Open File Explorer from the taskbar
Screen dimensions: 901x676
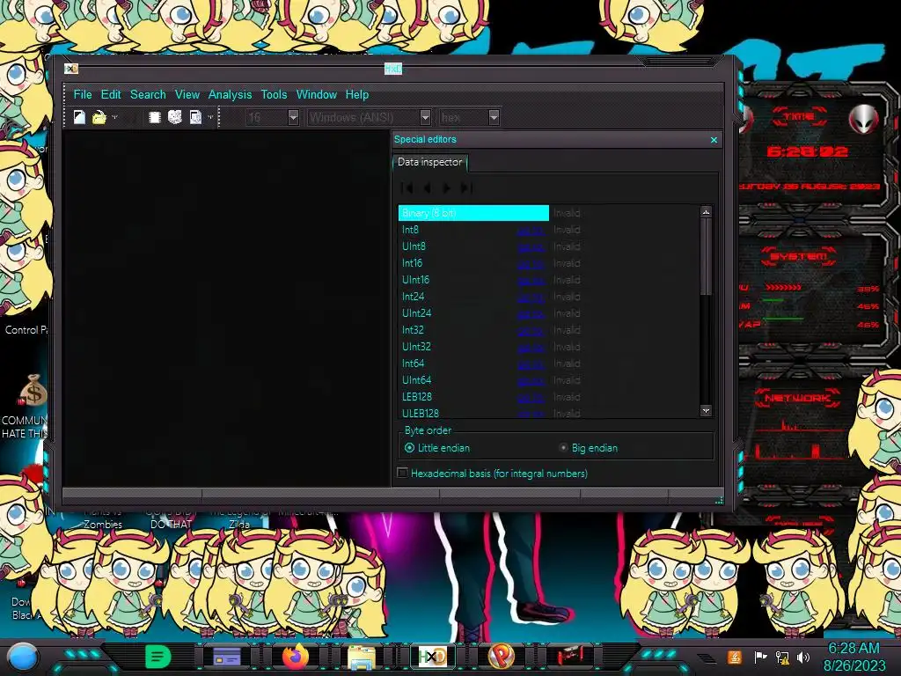coord(362,657)
